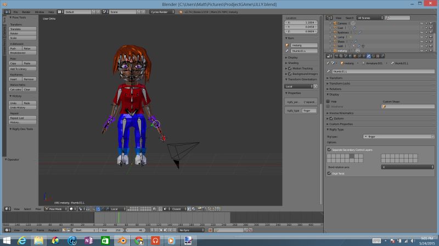Click the Location X value slider

(x=301, y=22)
